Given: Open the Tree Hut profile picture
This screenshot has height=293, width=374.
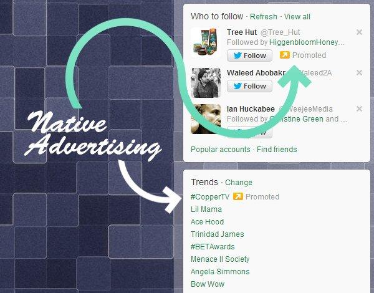Looking at the screenshot, I should [206, 42].
